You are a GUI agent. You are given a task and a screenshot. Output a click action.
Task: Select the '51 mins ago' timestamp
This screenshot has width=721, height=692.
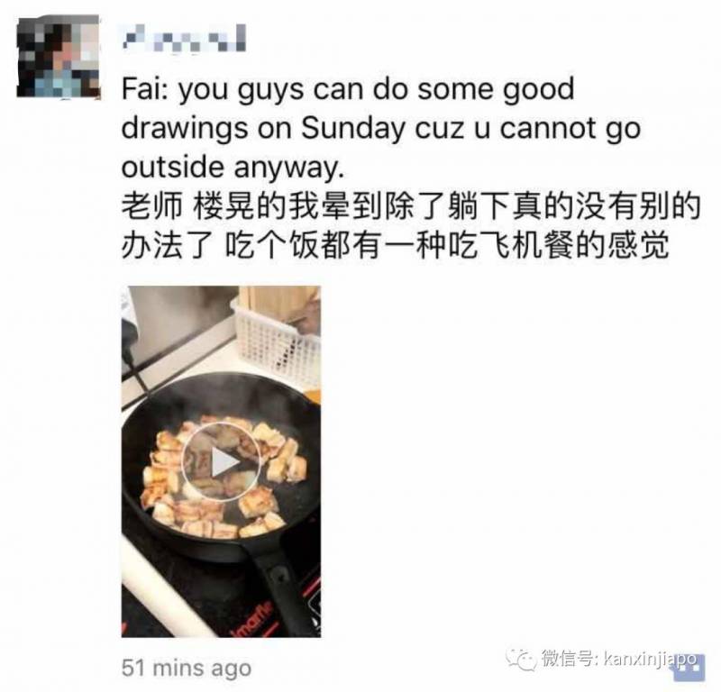187,668
